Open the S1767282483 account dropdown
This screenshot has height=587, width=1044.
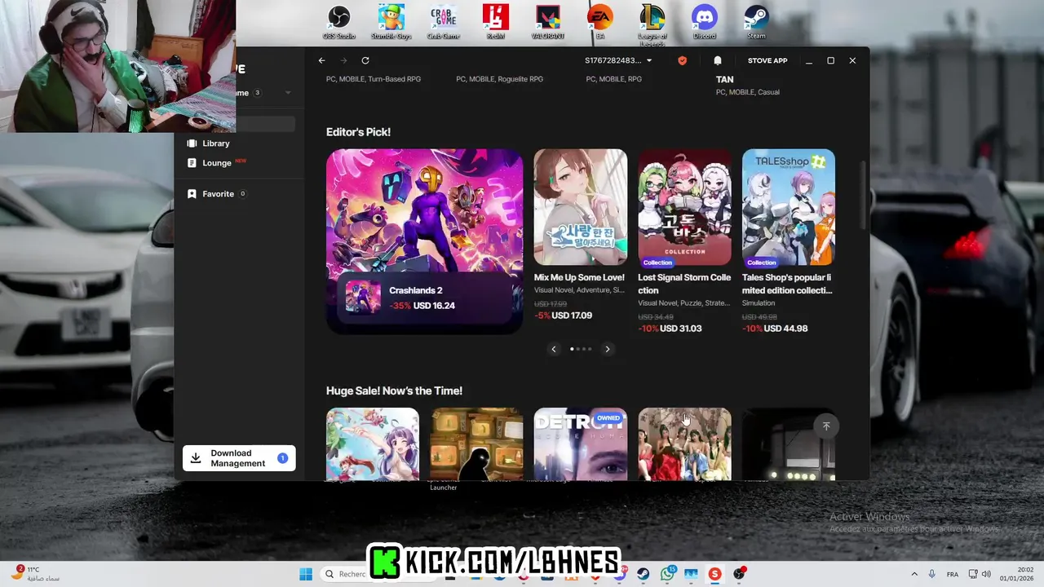click(618, 60)
